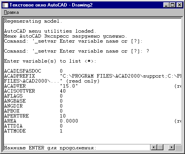The image size is (185, 154).
Task: Click the APBOX variable name
Action: (x=12, y=111)
